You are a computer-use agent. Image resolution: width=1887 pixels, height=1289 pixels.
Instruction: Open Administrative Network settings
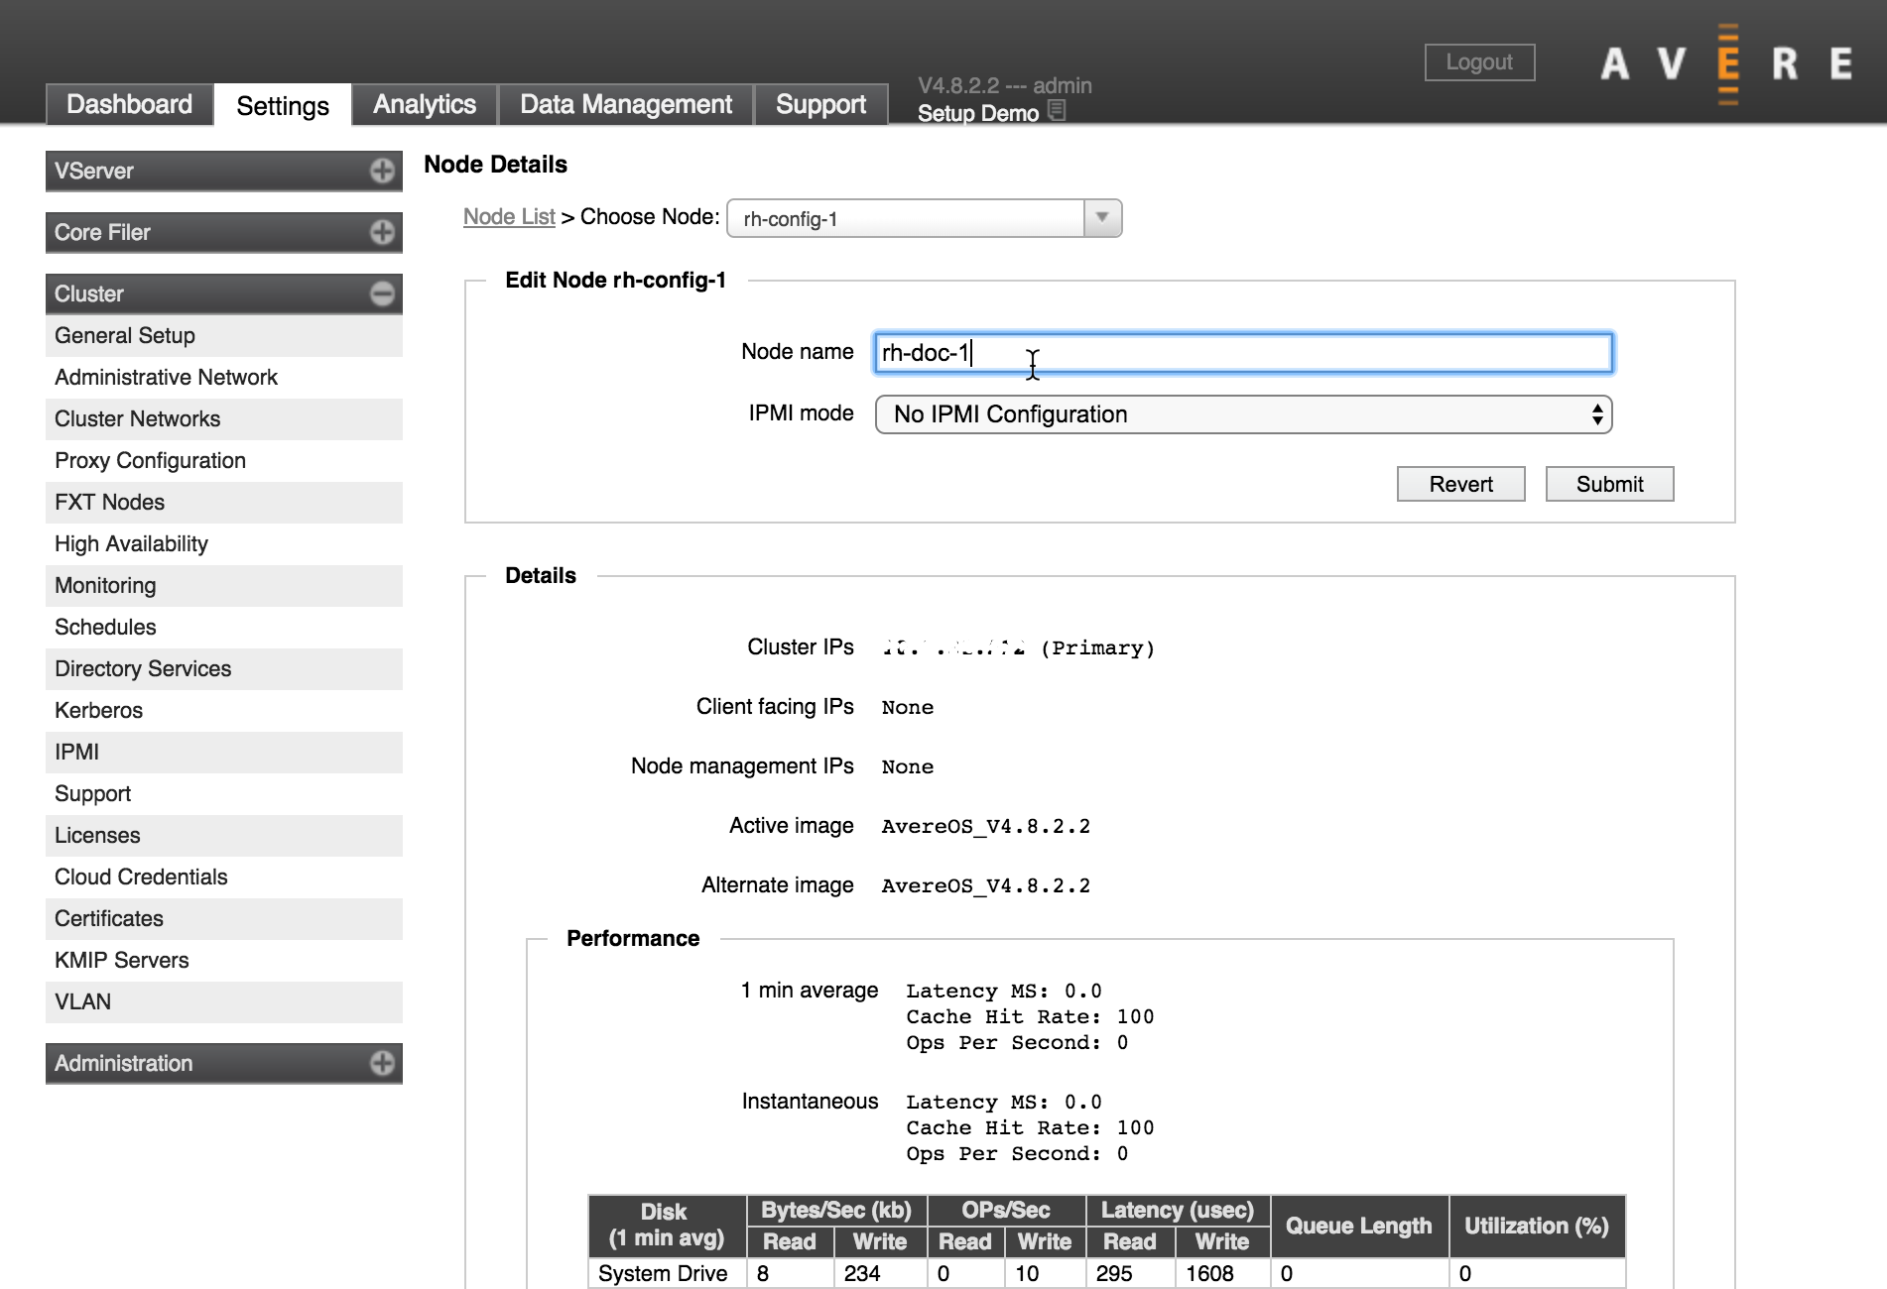pyautogui.click(x=224, y=378)
